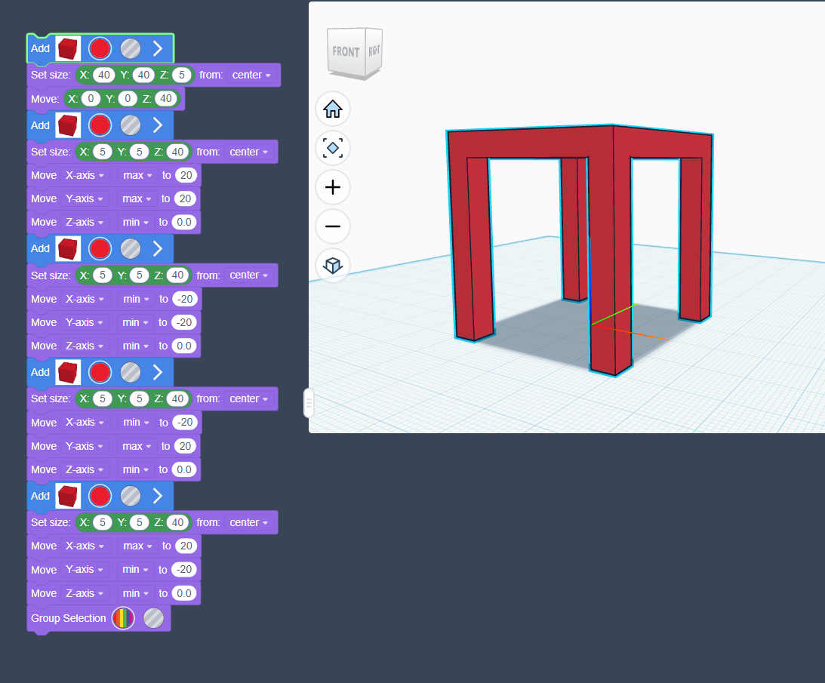Screen dimensions: 825x683
Task: Toggle the striped hole circle in Group Selection
Action: [153, 618]
